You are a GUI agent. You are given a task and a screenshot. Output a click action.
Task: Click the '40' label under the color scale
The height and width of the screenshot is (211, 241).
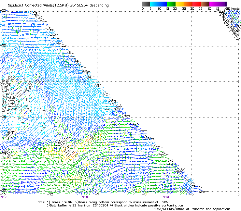(x=209, y=9)
